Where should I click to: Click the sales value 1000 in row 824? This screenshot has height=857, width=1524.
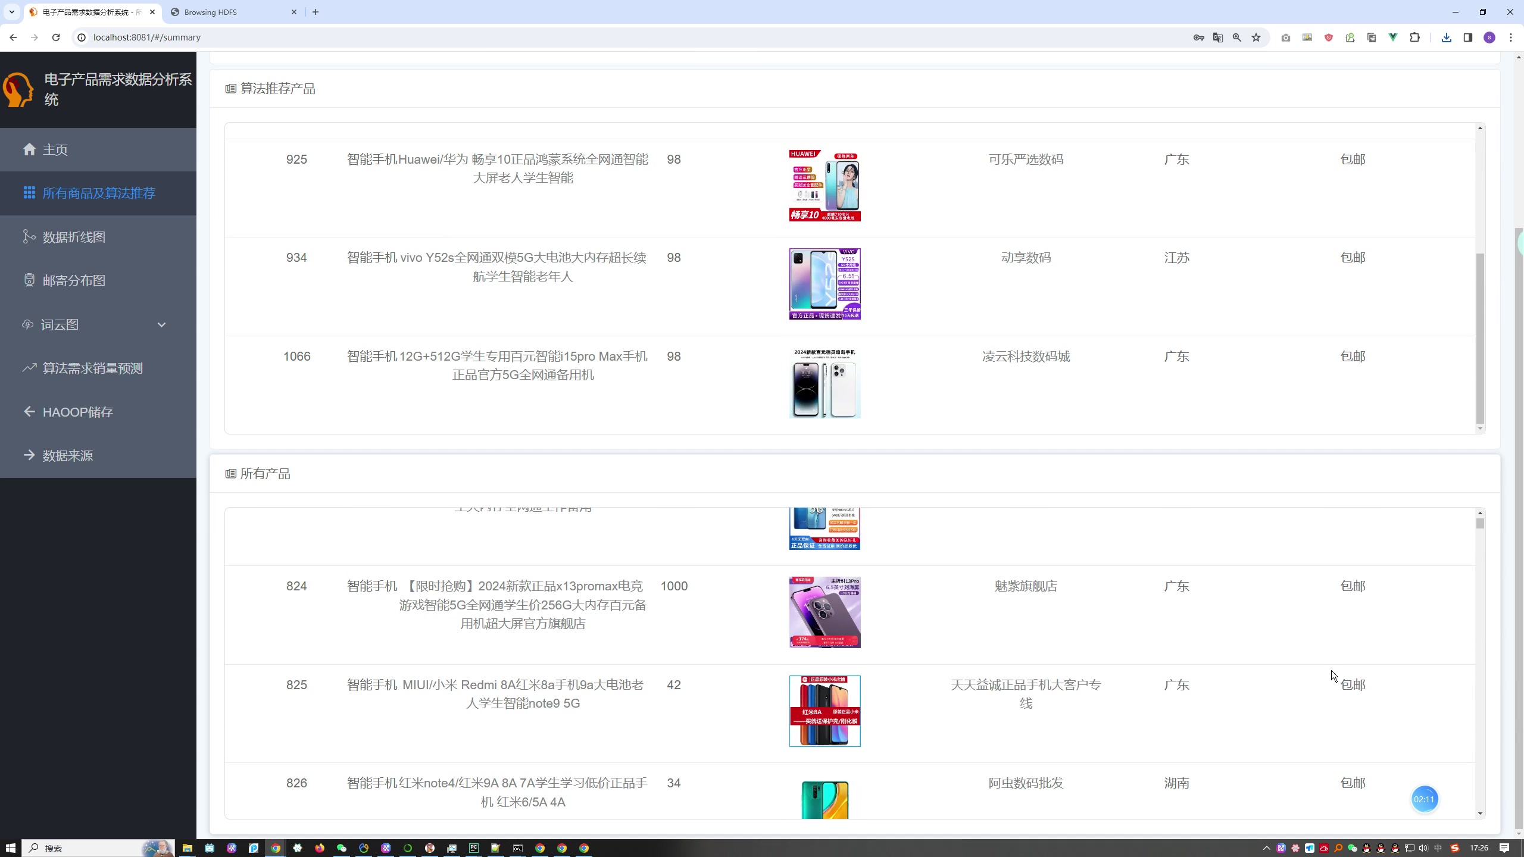[674, 586]
